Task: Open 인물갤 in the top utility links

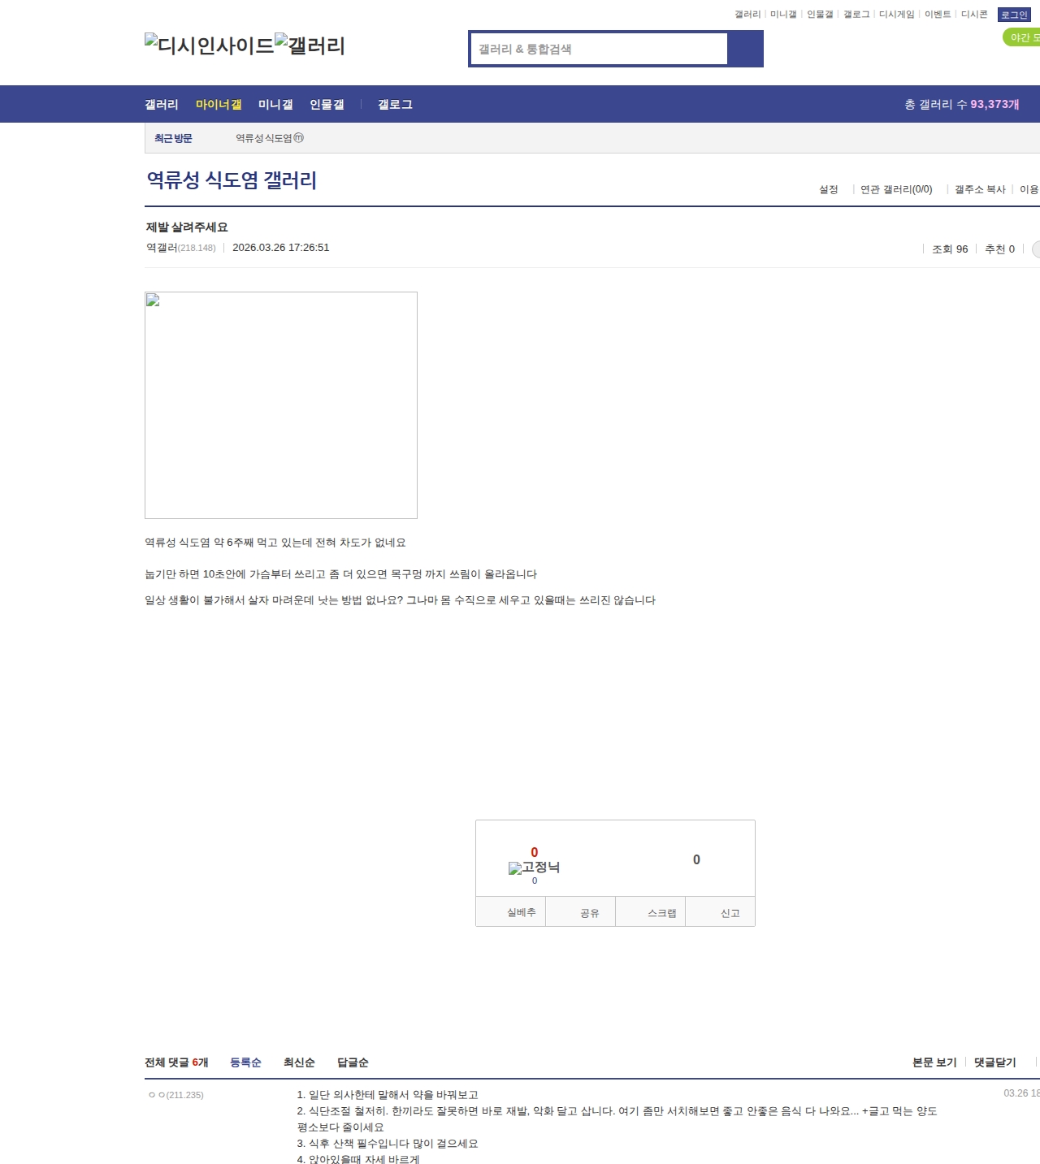Action: click(820, 15)
